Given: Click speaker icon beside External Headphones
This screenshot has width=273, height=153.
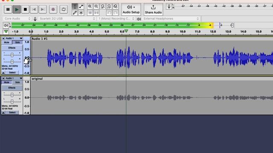Looking at the screenshot, I should pos(139,19).
